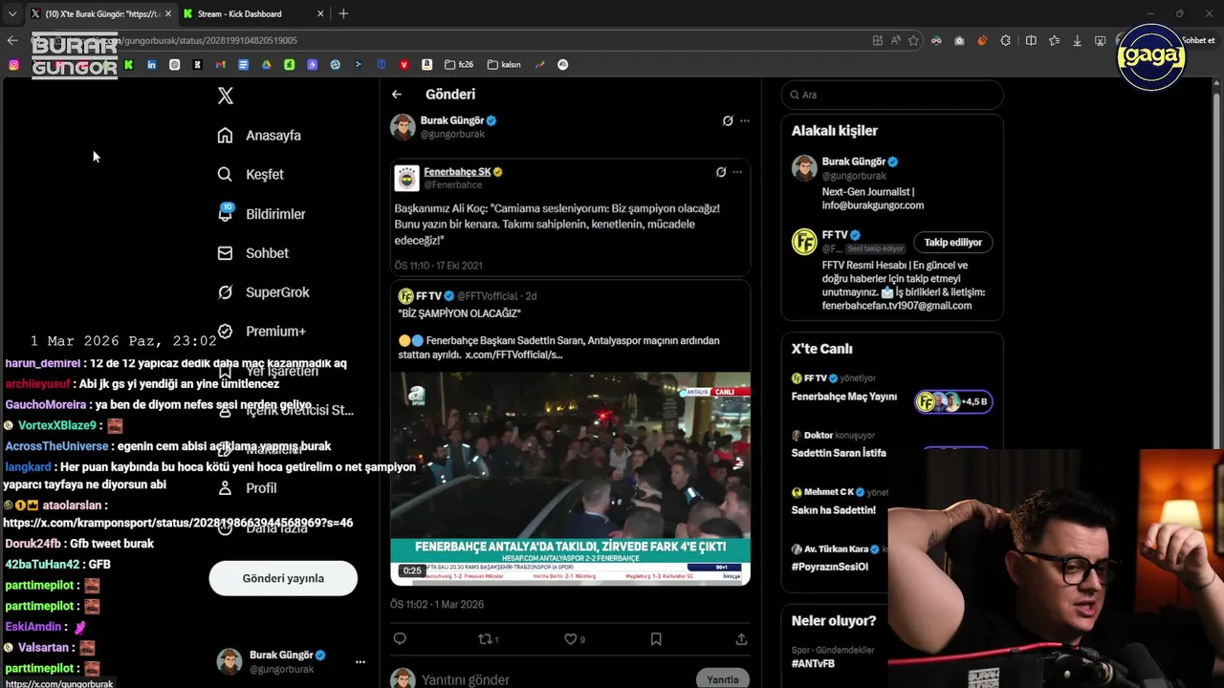1224x688 pixels.
Task: Open Instagram bookmark
Action: [x=13, y=65]
